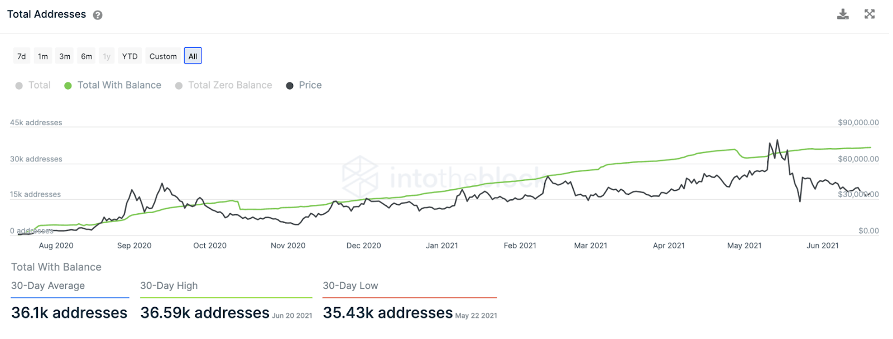
Task: Hide the Total With Balance green series
Action: [68, 86]
